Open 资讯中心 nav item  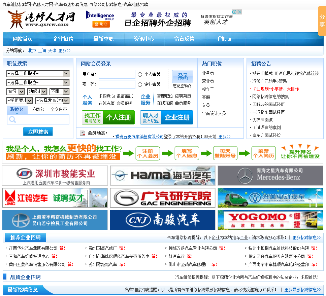pyautogui.click(x=144, y=39)
